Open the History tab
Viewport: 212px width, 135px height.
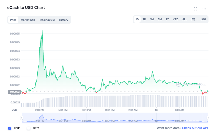64,20
